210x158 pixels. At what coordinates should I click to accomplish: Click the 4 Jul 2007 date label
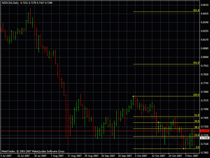[x=6, y=156]
